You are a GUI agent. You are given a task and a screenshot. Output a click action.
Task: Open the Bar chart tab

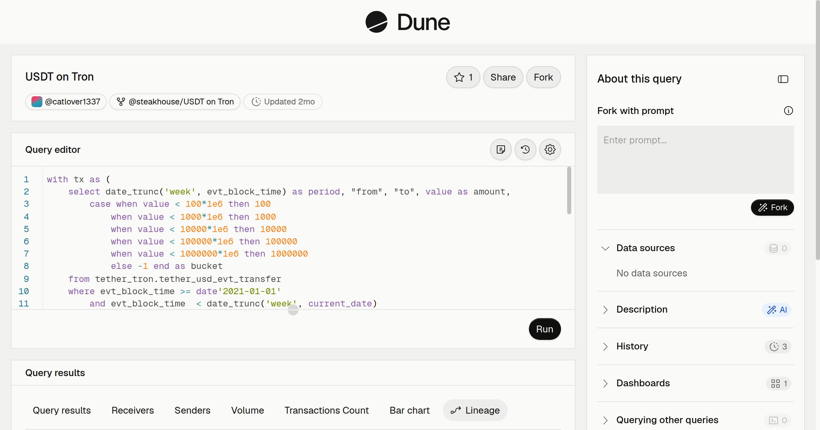[410, 410]
